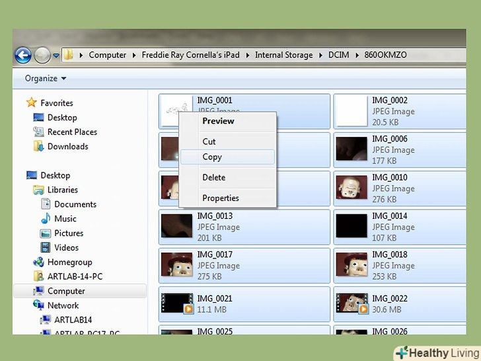Screen dimensions: 481x361
Task: Click the Network icon in navigation pane
Action: [x=38, y=305]
